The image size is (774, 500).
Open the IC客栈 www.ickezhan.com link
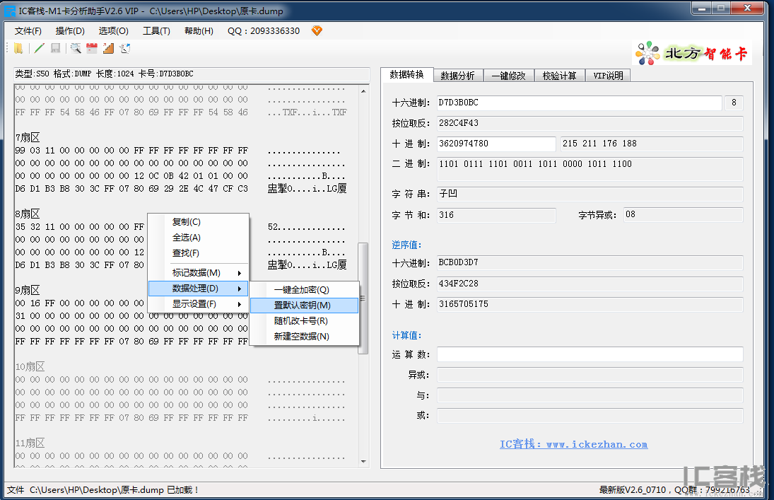pos(573,444)
